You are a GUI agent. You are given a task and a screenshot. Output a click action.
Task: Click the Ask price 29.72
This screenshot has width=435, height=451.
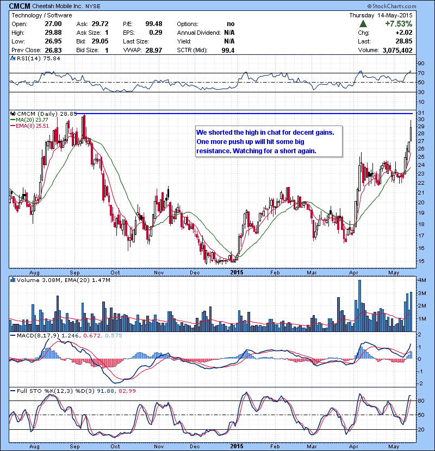(100, 24)
